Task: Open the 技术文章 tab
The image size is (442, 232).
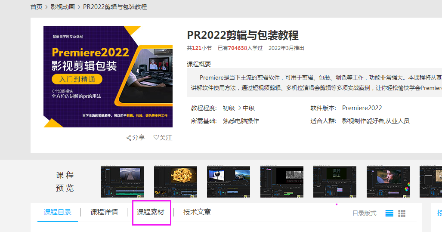Action: click(x=197, y=212)
